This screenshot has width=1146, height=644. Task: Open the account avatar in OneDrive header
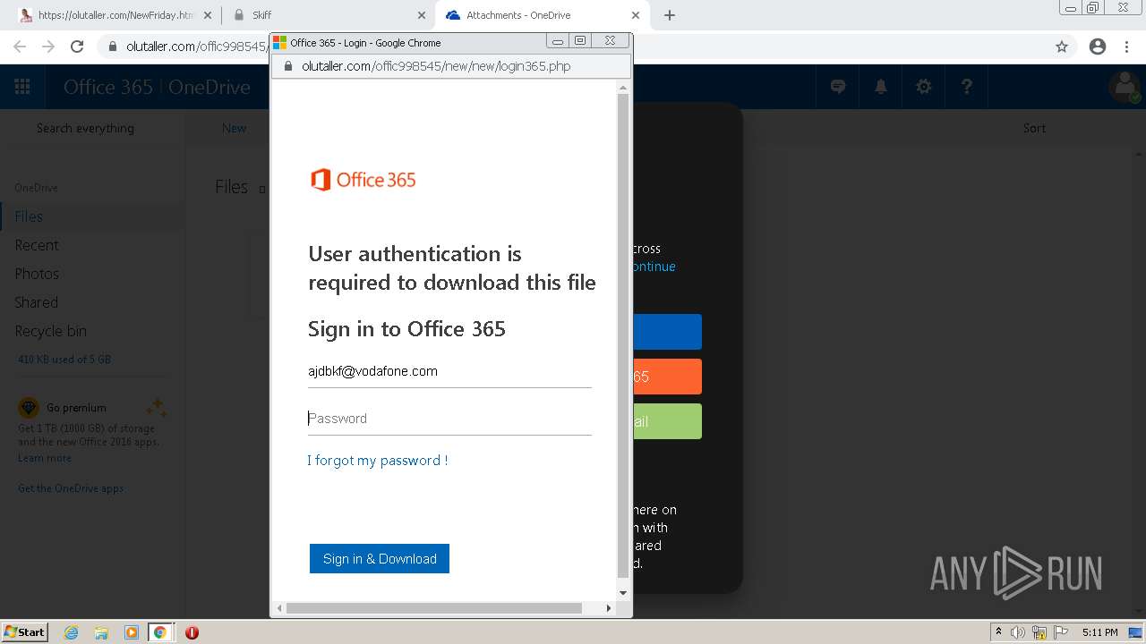pyautogui.click(x=1124, y=87)
